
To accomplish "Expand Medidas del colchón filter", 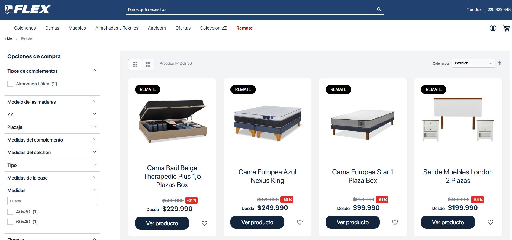I will (x=52, y=152).
